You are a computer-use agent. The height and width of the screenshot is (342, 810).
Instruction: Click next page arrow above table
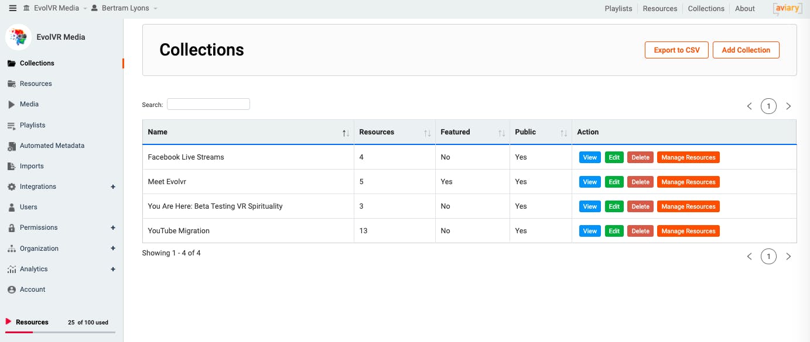788,106
